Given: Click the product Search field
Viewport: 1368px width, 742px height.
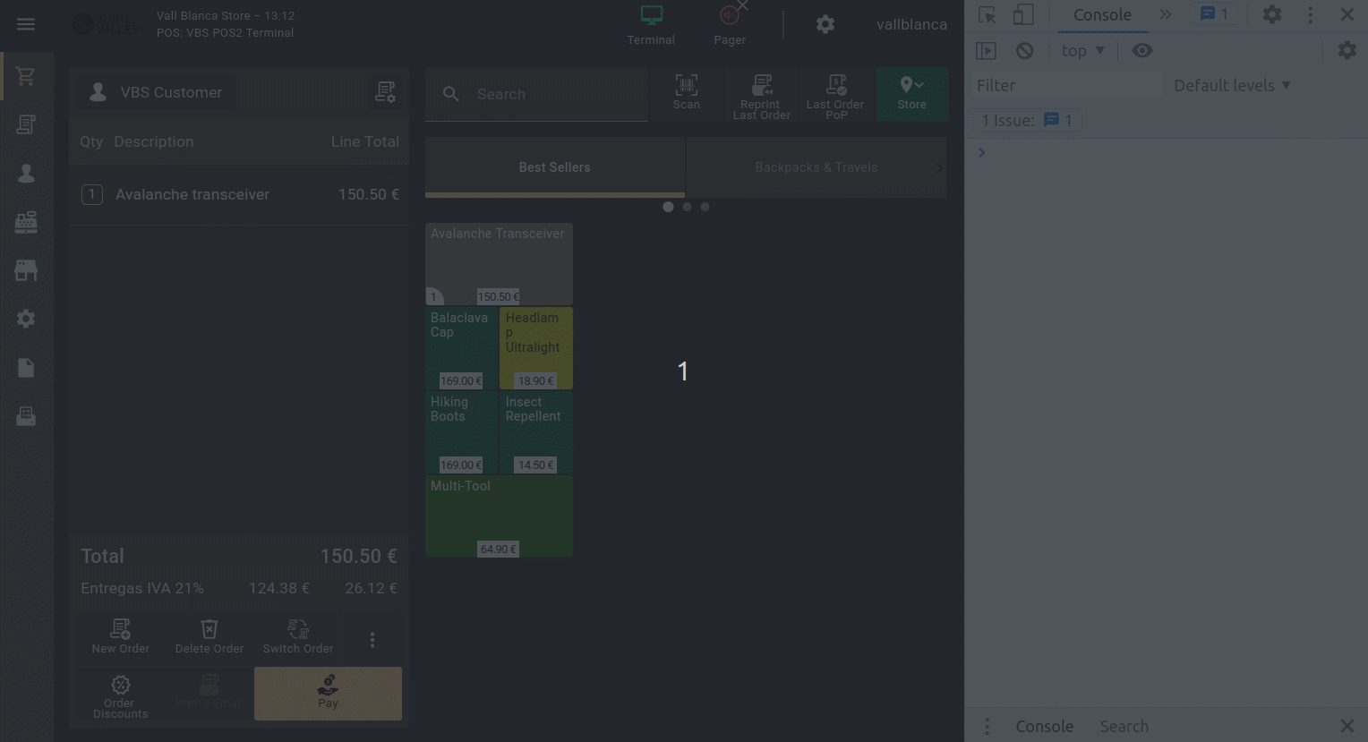Looking at the screenshot, I should point(555,94).
